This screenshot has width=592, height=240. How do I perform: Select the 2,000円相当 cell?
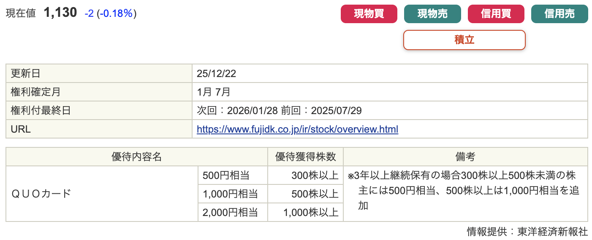click(230, 212)
